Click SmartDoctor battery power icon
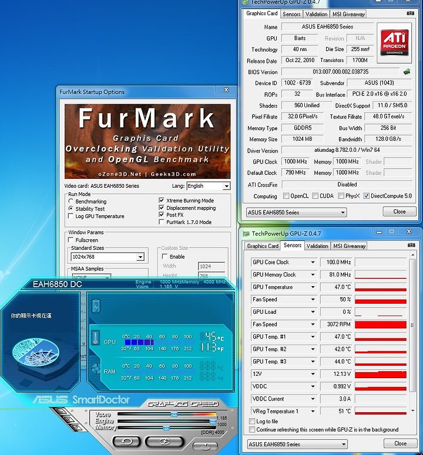The height and width of the screenshot is (455, 423). 96,306
